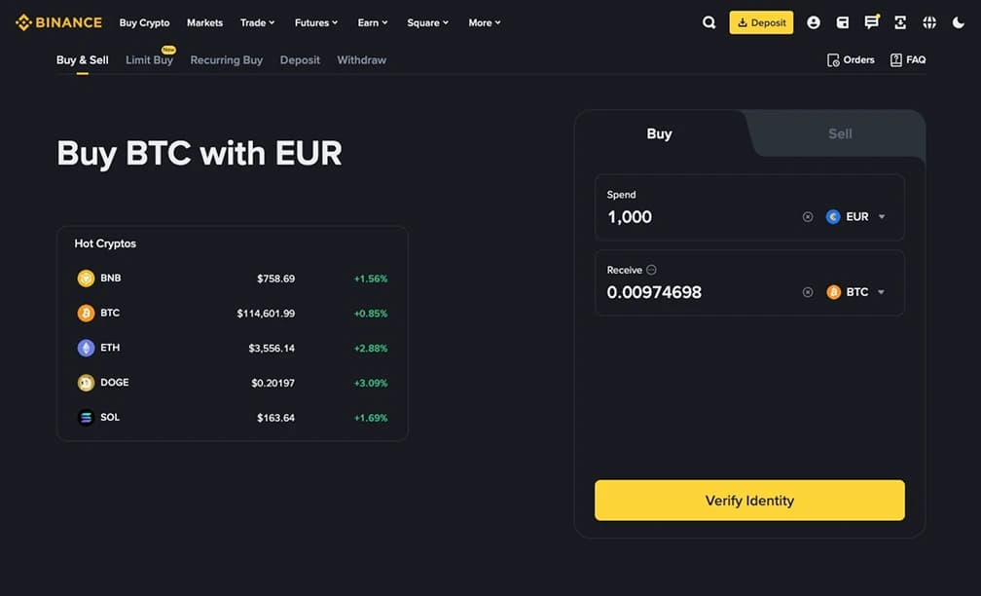This screenshot has height=596, width=981.
Task: Open the search icon in the top bar
Action: (x=708, y=21)
